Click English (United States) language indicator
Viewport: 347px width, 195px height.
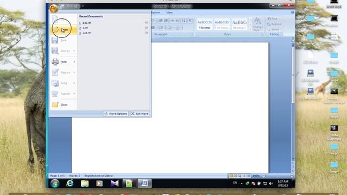[99, 175]
